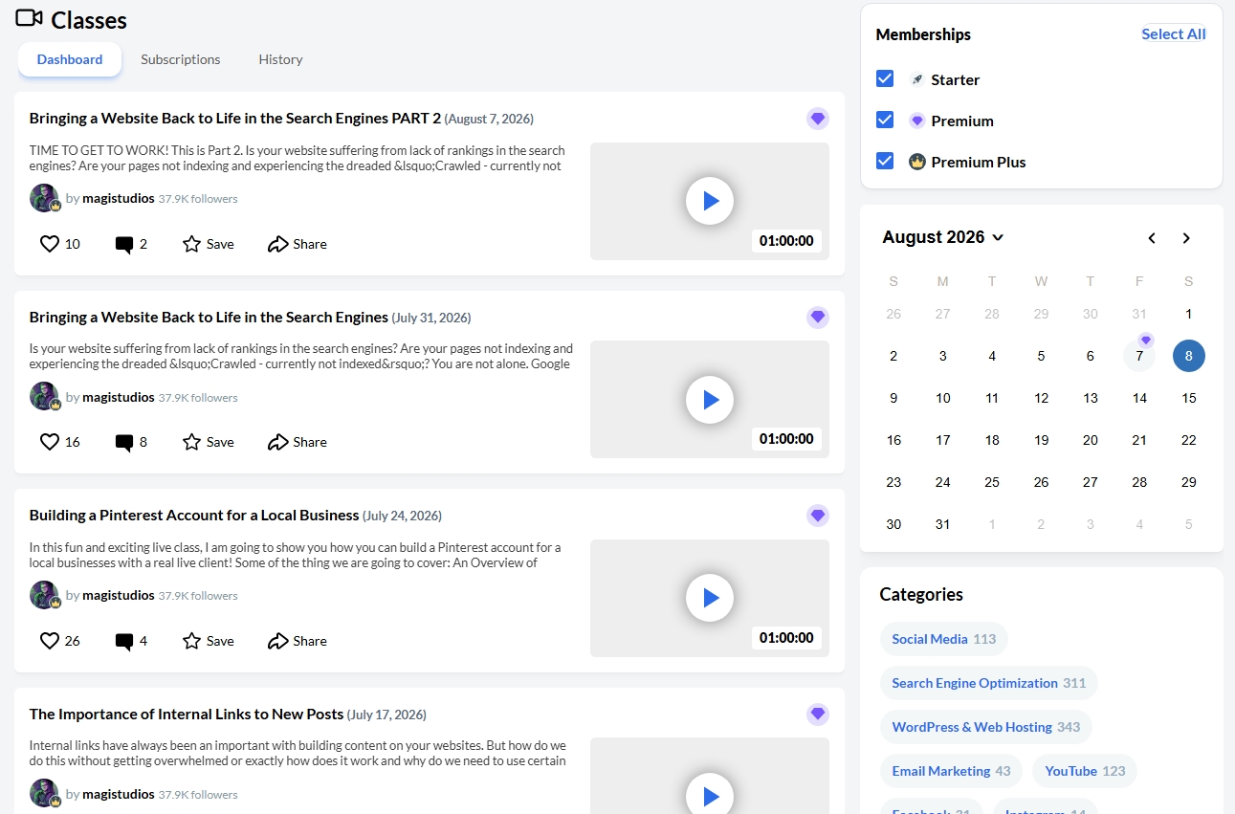Open comments on July 31 class

(x=123, y=443)
